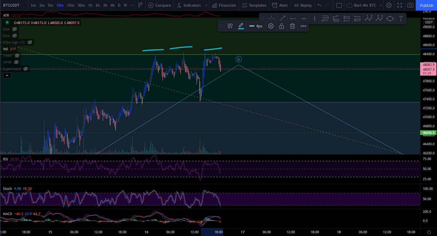Enter fullscreen mode
This screenshot has height=236, width=437.
point(399,5)
